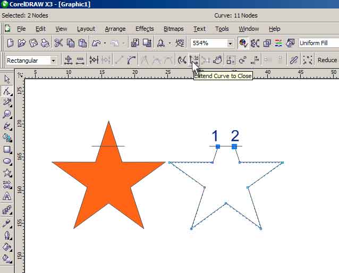Open the Effects menu
The width and height of the screenshot is (339, 273).
point(145,29)
